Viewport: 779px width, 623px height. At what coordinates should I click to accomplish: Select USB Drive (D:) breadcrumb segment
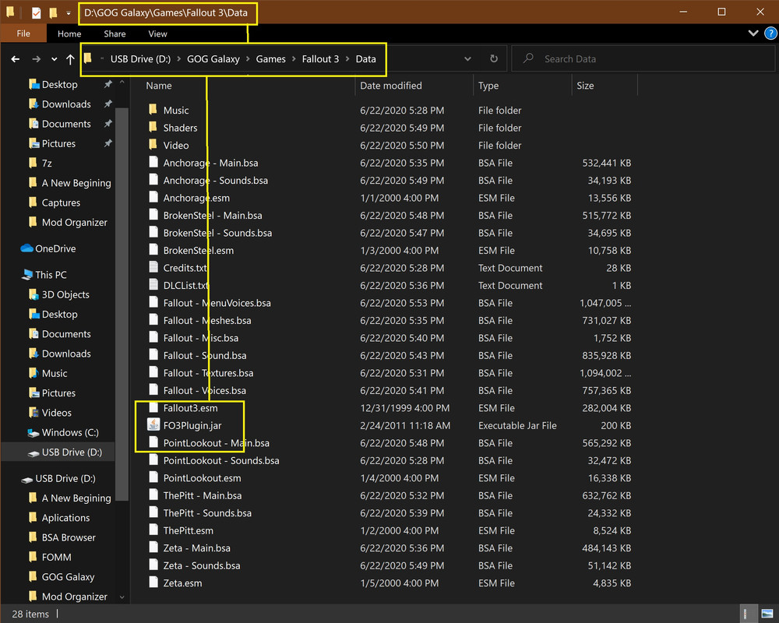[x=140, y=58]
